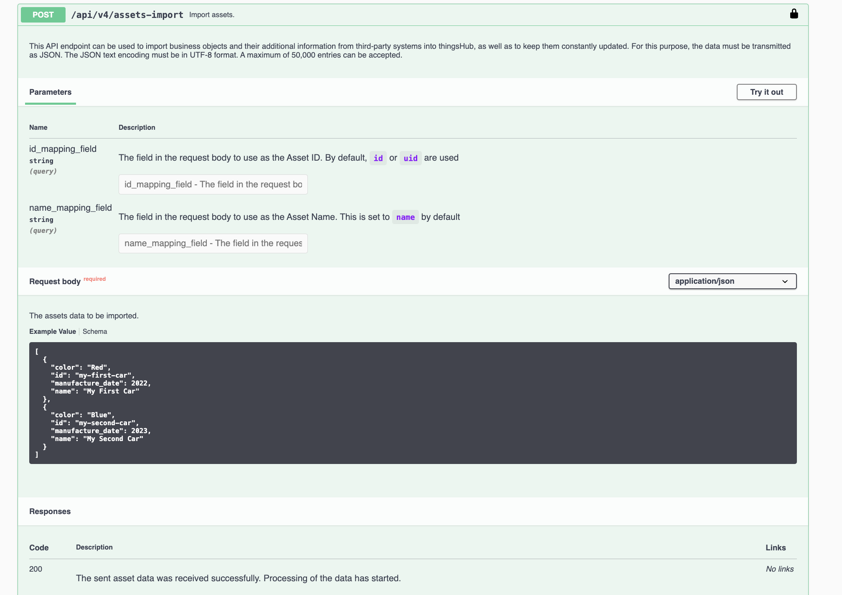Click the green POST method badge
842x595 pixels.
point(43,15)
